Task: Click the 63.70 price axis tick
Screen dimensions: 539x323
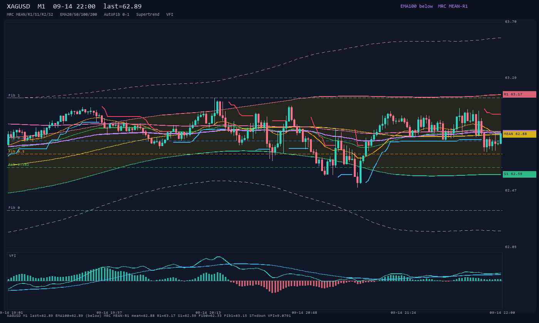Action: (511, 22)
